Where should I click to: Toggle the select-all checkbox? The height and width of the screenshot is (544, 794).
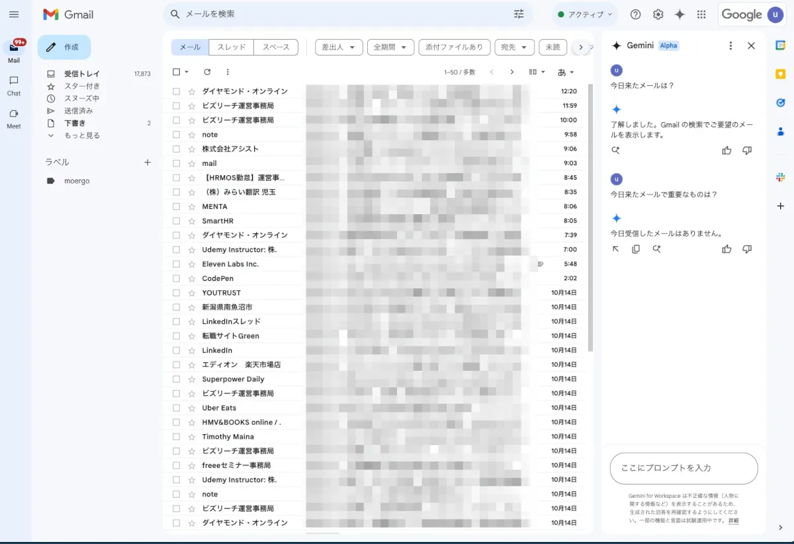[x=176, y=72]
